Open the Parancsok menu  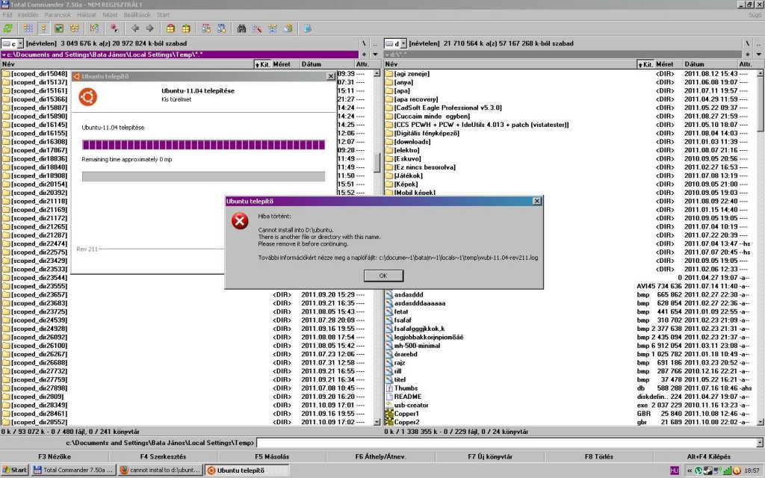(x=58, y=15)
